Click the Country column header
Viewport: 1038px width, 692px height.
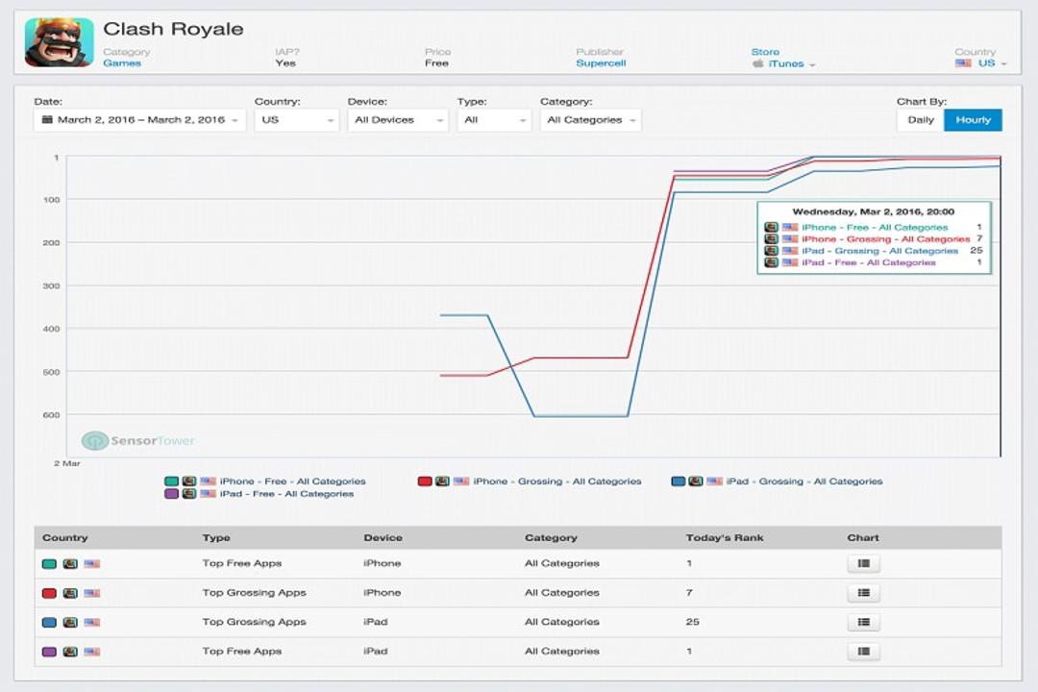[65, 537]
